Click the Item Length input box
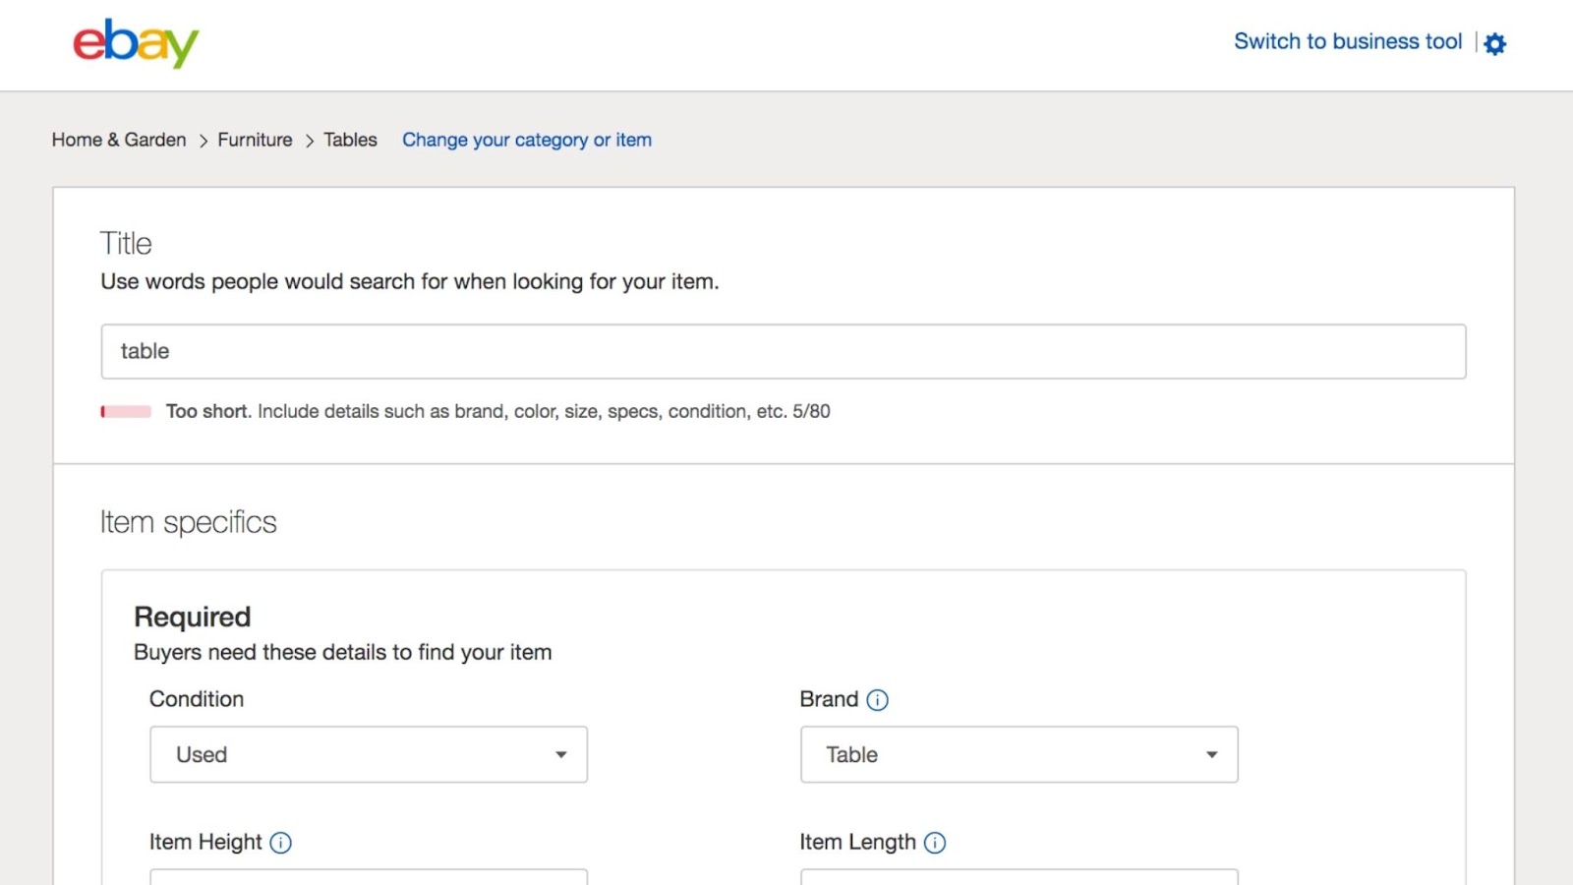1573x885 pixels. pos(1019,876)
